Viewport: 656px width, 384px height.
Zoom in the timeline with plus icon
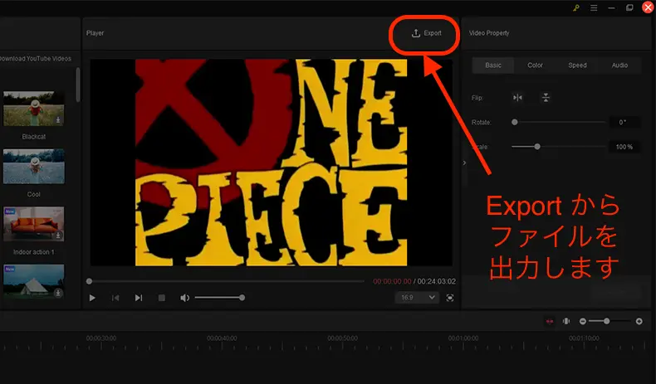click(639, 321)
